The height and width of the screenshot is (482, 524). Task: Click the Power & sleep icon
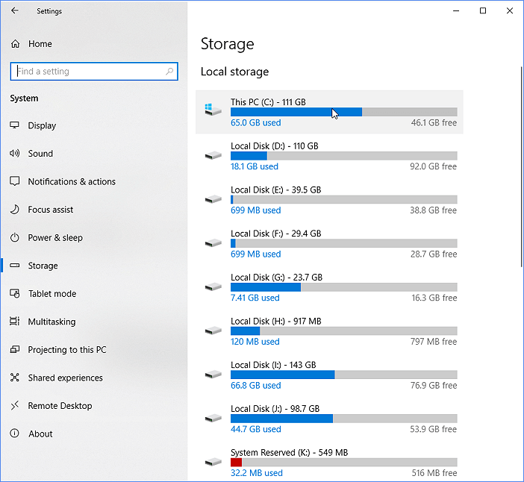[15, 238]
